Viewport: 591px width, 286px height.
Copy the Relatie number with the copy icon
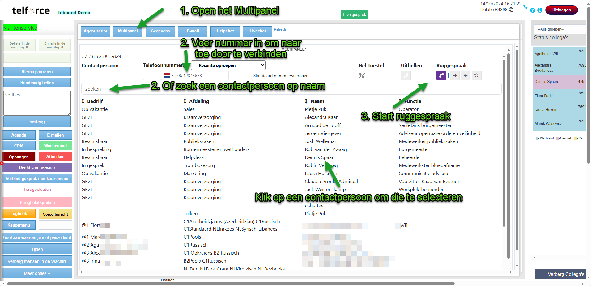(511, 10)
